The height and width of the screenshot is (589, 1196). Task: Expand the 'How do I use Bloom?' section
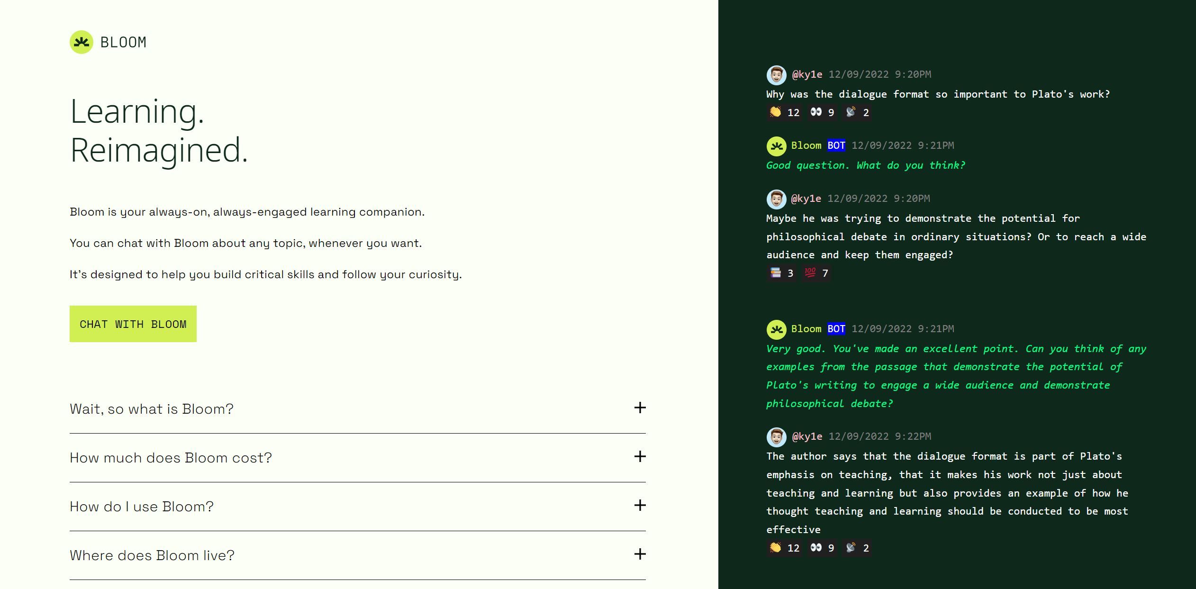tap(640, 506)
